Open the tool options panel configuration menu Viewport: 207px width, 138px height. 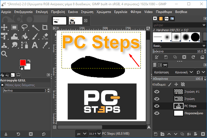click(48, 75)
